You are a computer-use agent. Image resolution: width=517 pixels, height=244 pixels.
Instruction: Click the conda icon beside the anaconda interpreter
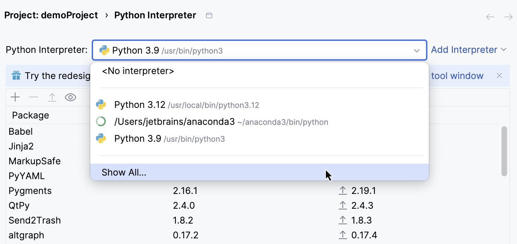click(101, 121)
